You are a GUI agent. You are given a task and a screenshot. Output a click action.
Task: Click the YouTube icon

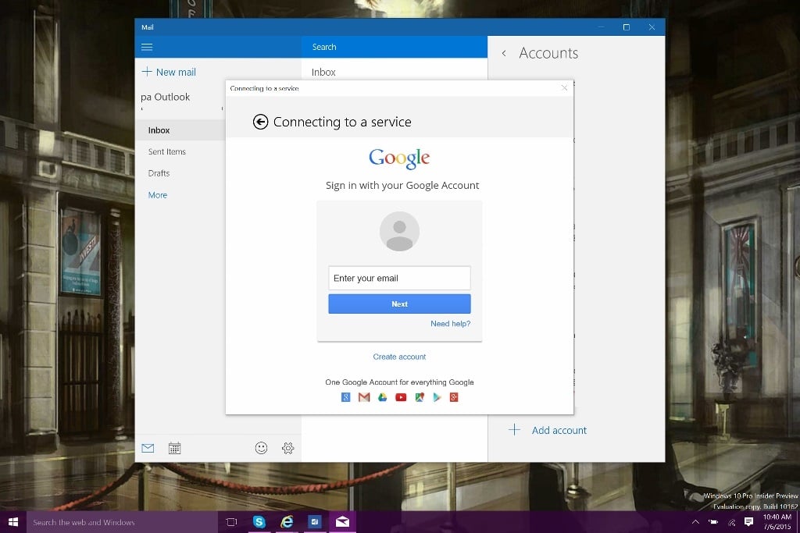401,397
